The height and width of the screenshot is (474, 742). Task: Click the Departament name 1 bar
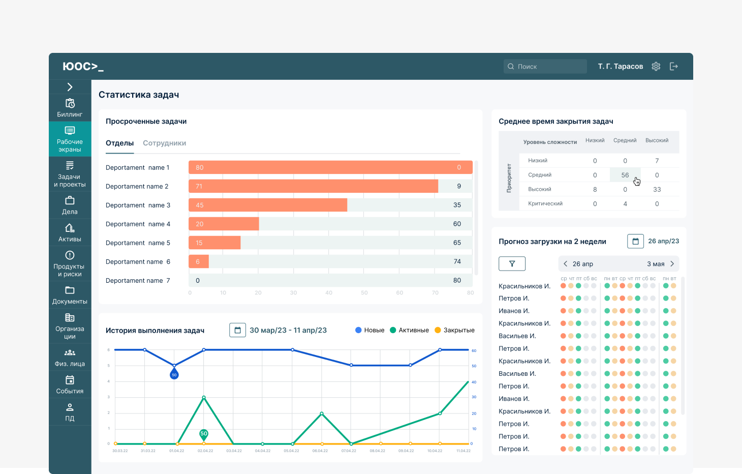pyautogui.click(x=330, y=167)
